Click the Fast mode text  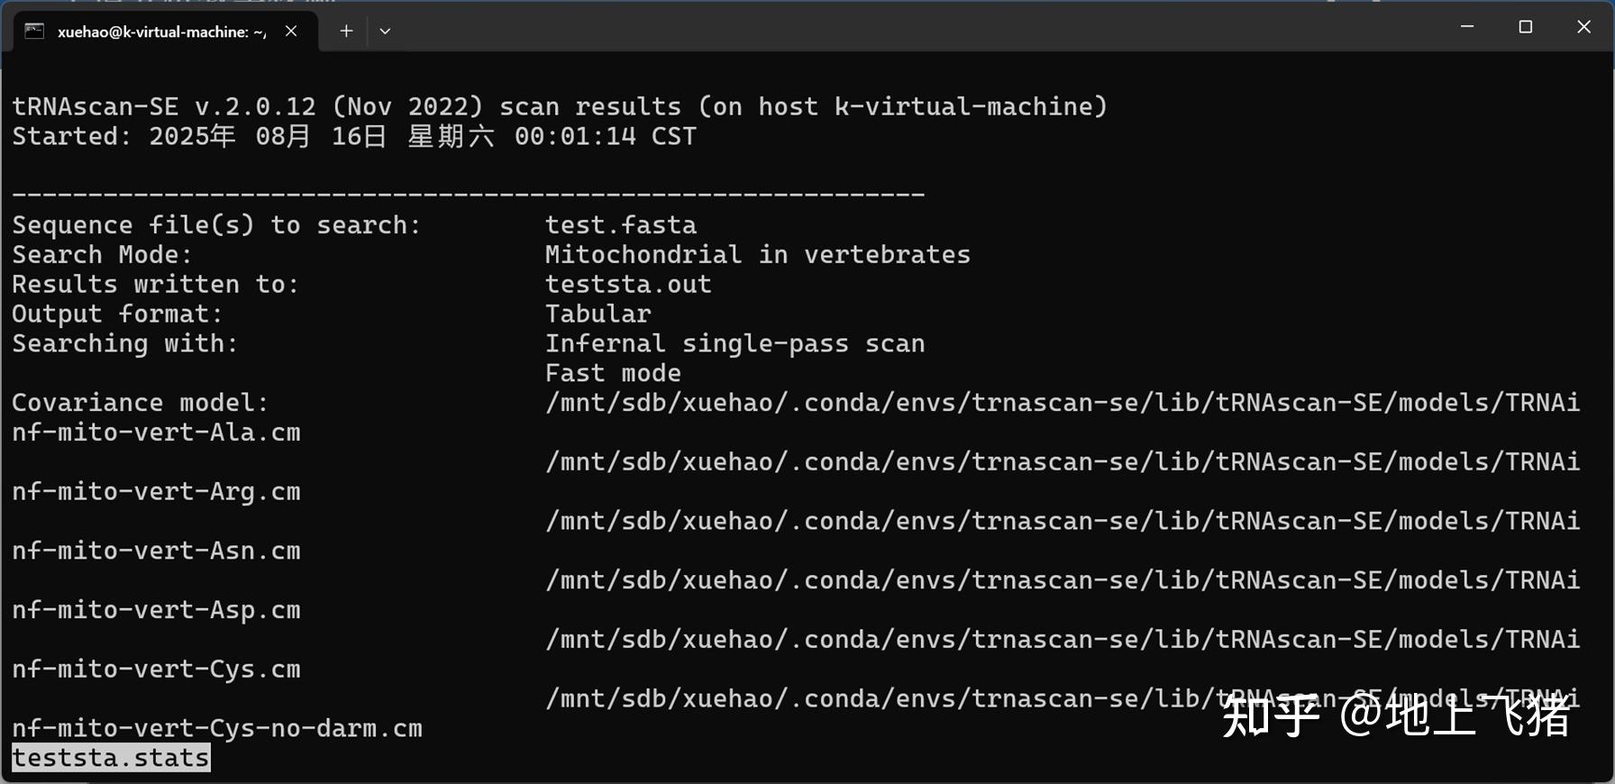click(612, 372)
